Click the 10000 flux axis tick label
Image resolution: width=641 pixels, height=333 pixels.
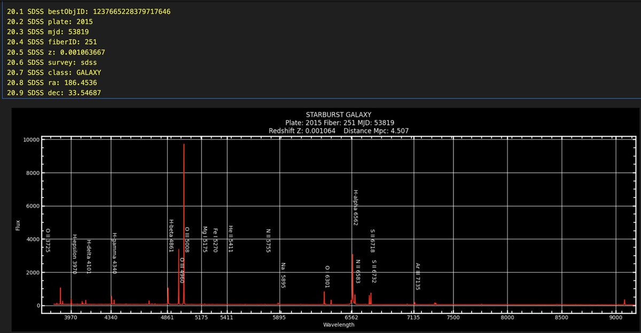[32, 140]
